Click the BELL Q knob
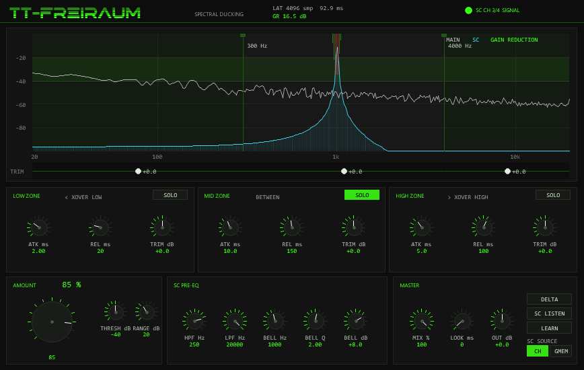Screen dimensions: 584x370 [316, 321]
